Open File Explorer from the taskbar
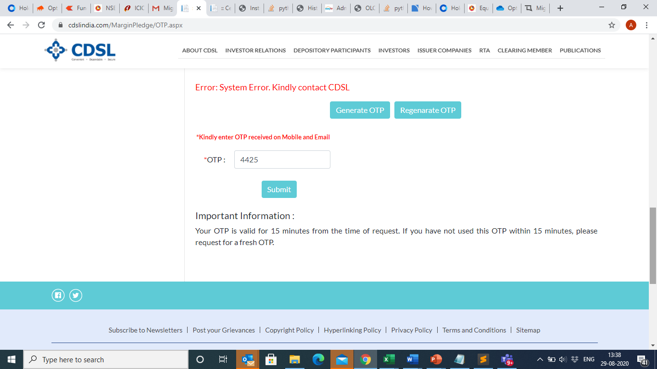This screenshot has height=369, width=657. click(295, 359)
